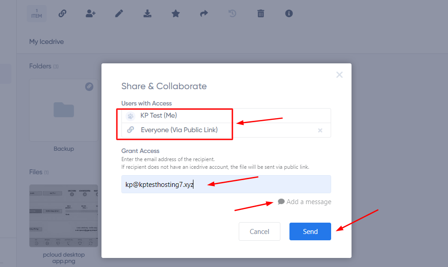Click the pencil rename icon
Image resolution: width=448 pixels, height=267 pixels.
point(119,14)
